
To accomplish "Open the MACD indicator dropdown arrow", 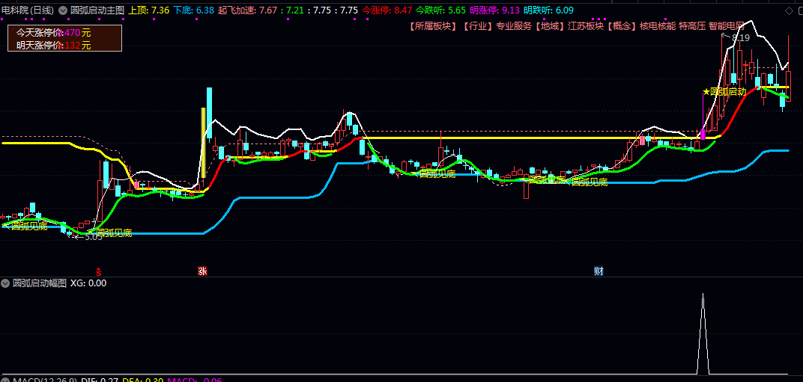I will tap(6, 381).
